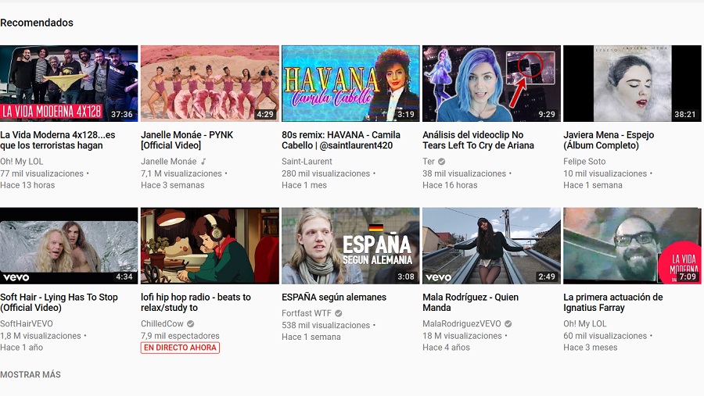Click the verified checkmark next to ChilledCow
This screenshot has height=396, width=704.
(x=191, y=324)
